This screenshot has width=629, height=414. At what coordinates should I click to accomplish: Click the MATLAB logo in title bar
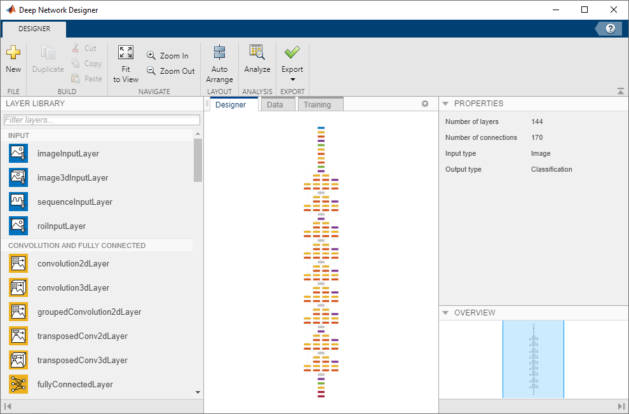click(10, 10)
